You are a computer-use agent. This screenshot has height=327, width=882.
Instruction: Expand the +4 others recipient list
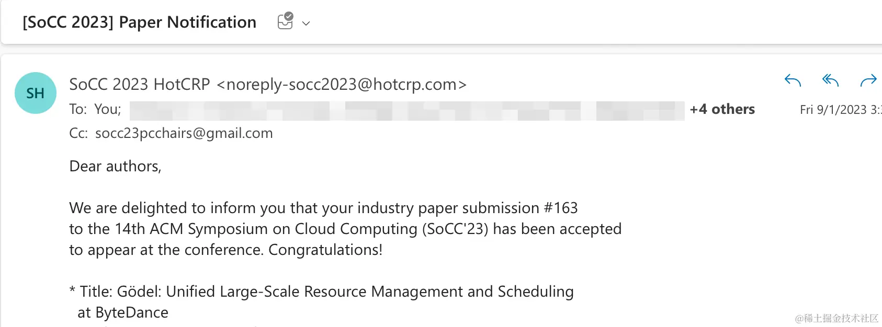point(722,109)
